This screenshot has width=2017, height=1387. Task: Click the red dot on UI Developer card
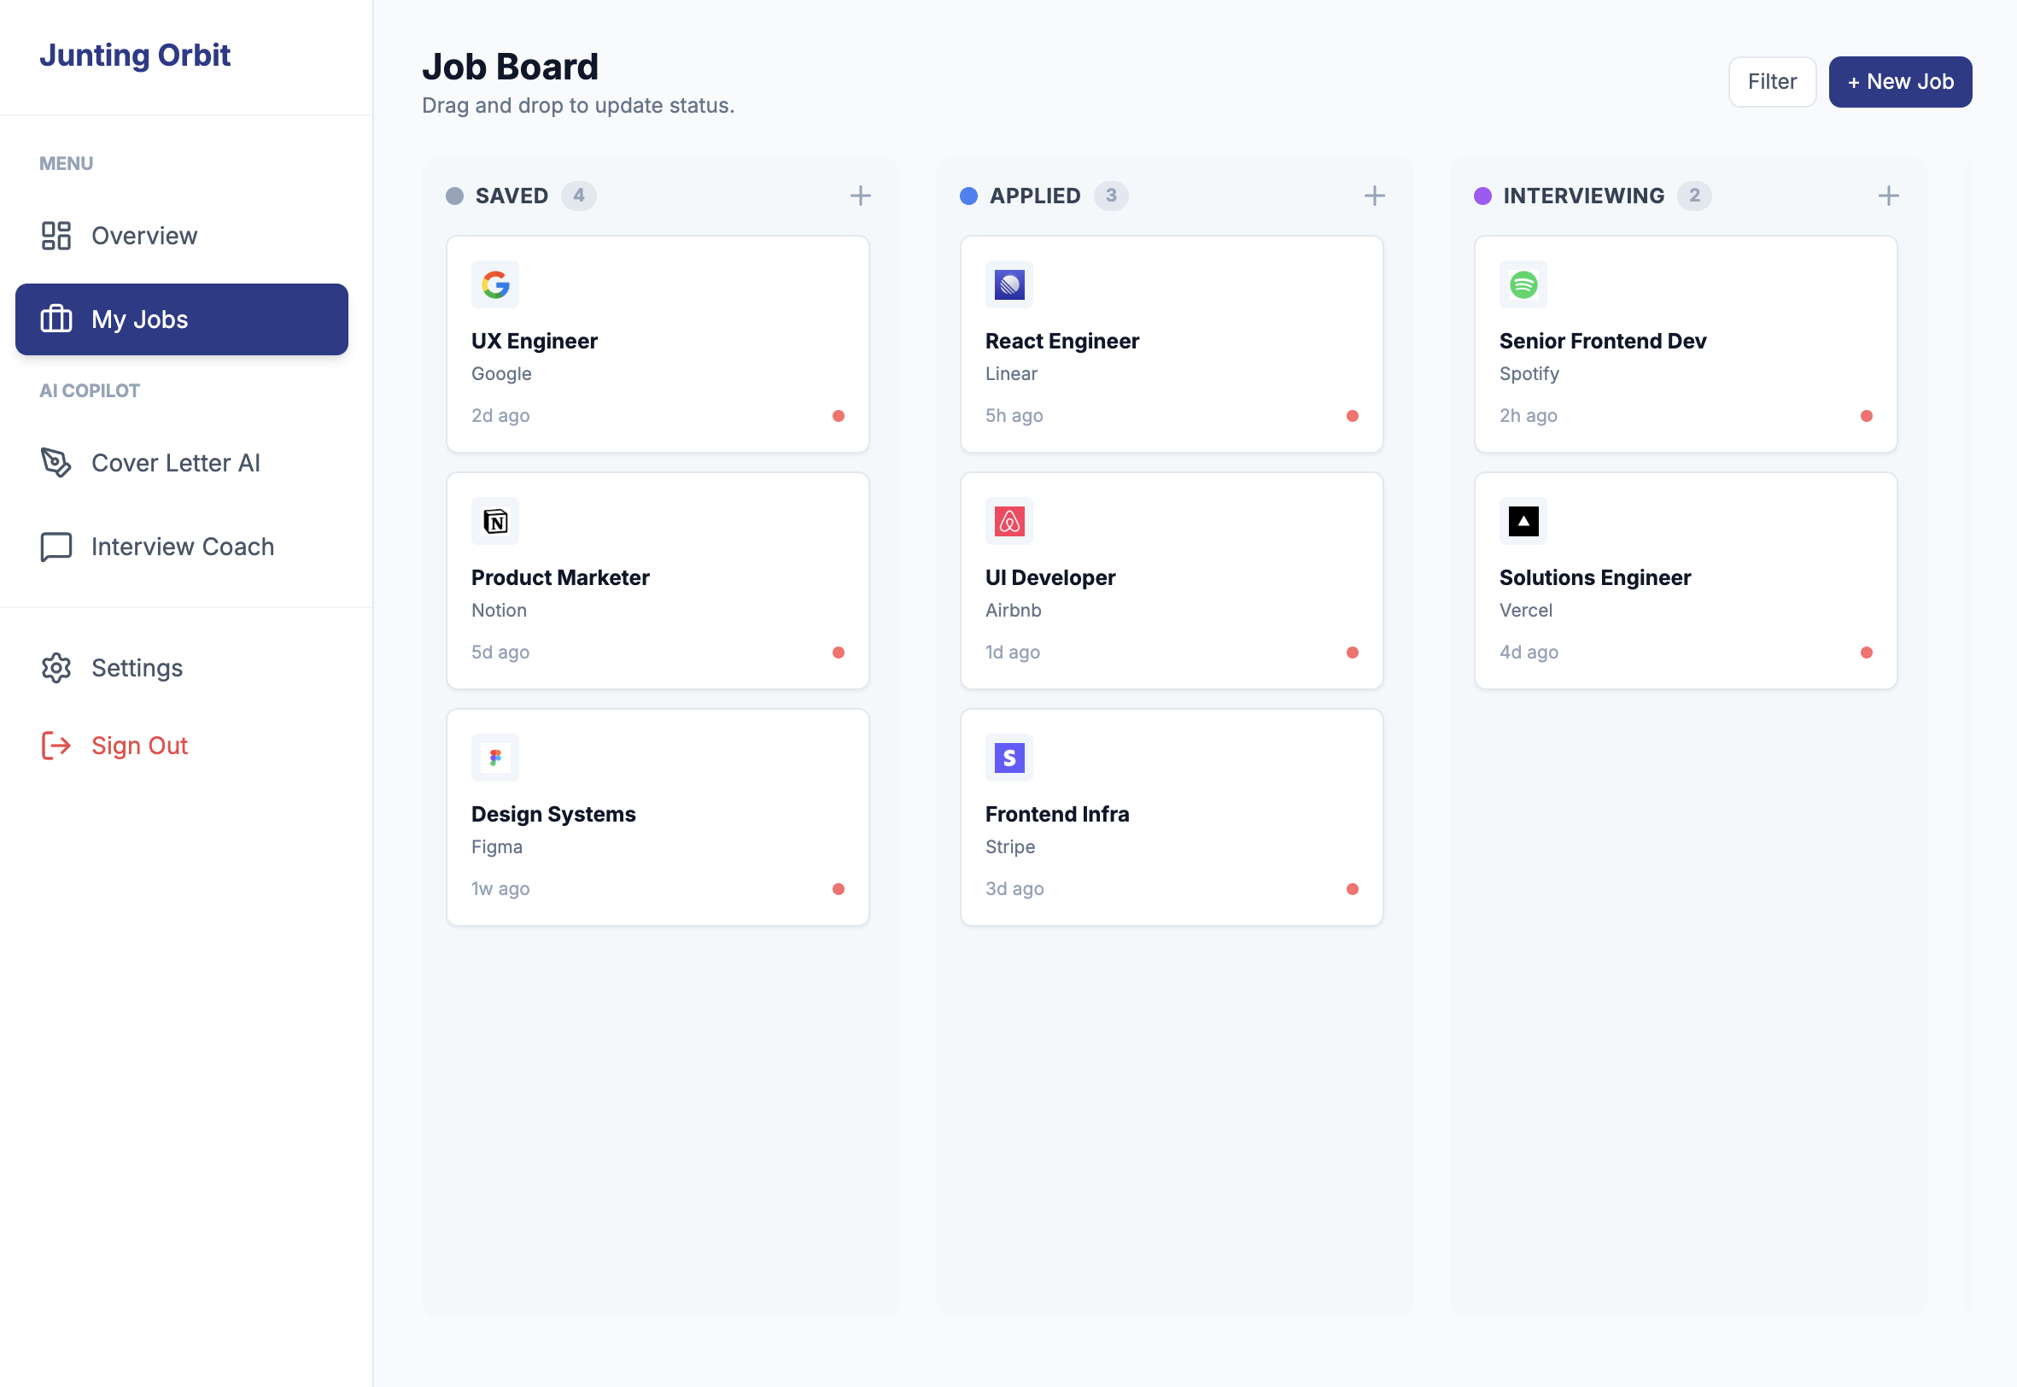pyautogui.click(x=1353, y=653)
